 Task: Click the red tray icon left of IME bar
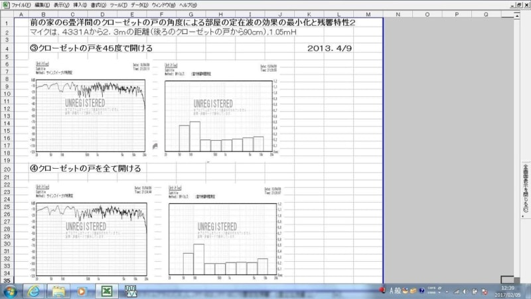click(x=382, y=290)
